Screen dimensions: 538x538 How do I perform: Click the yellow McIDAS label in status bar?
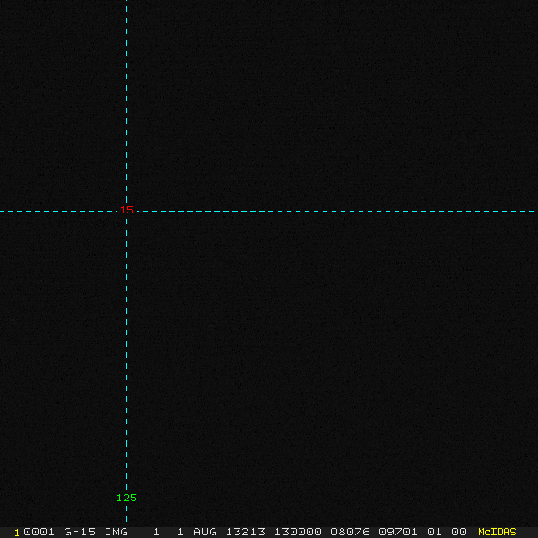coord(497,532)
